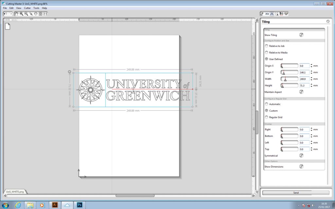Open Adobe Illustrator from the taskbar
Viewport: 335px width, 209px height.
pos(55,205)
